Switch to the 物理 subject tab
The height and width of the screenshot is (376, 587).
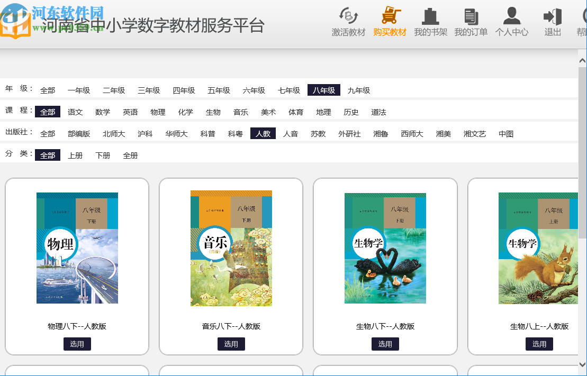(x=158, y=112)
